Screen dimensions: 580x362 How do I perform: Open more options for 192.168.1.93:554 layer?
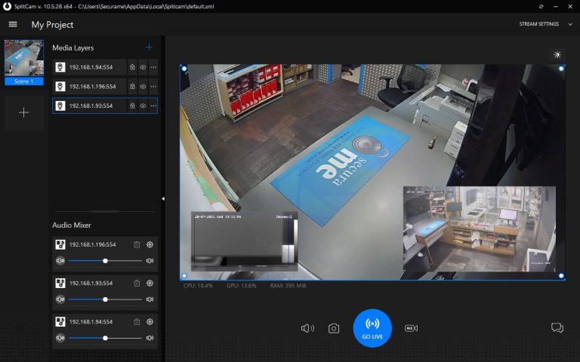[x=153, y=106]
